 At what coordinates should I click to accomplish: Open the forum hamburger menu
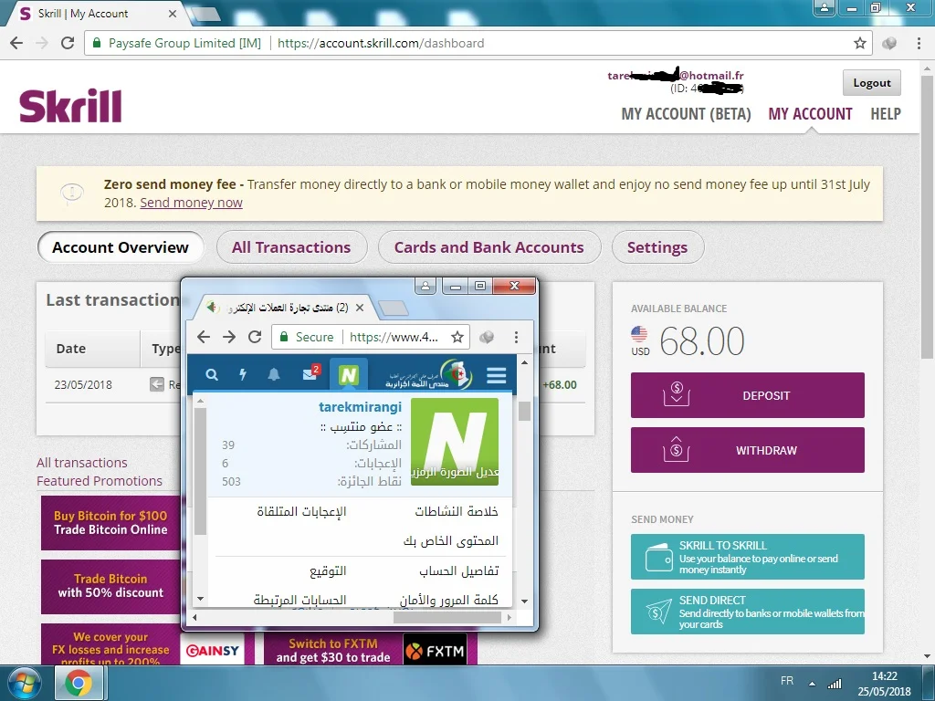(496, 375)
